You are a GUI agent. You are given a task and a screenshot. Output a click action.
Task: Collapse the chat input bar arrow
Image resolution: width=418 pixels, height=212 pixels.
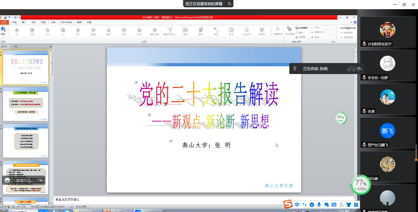[41, 180]
